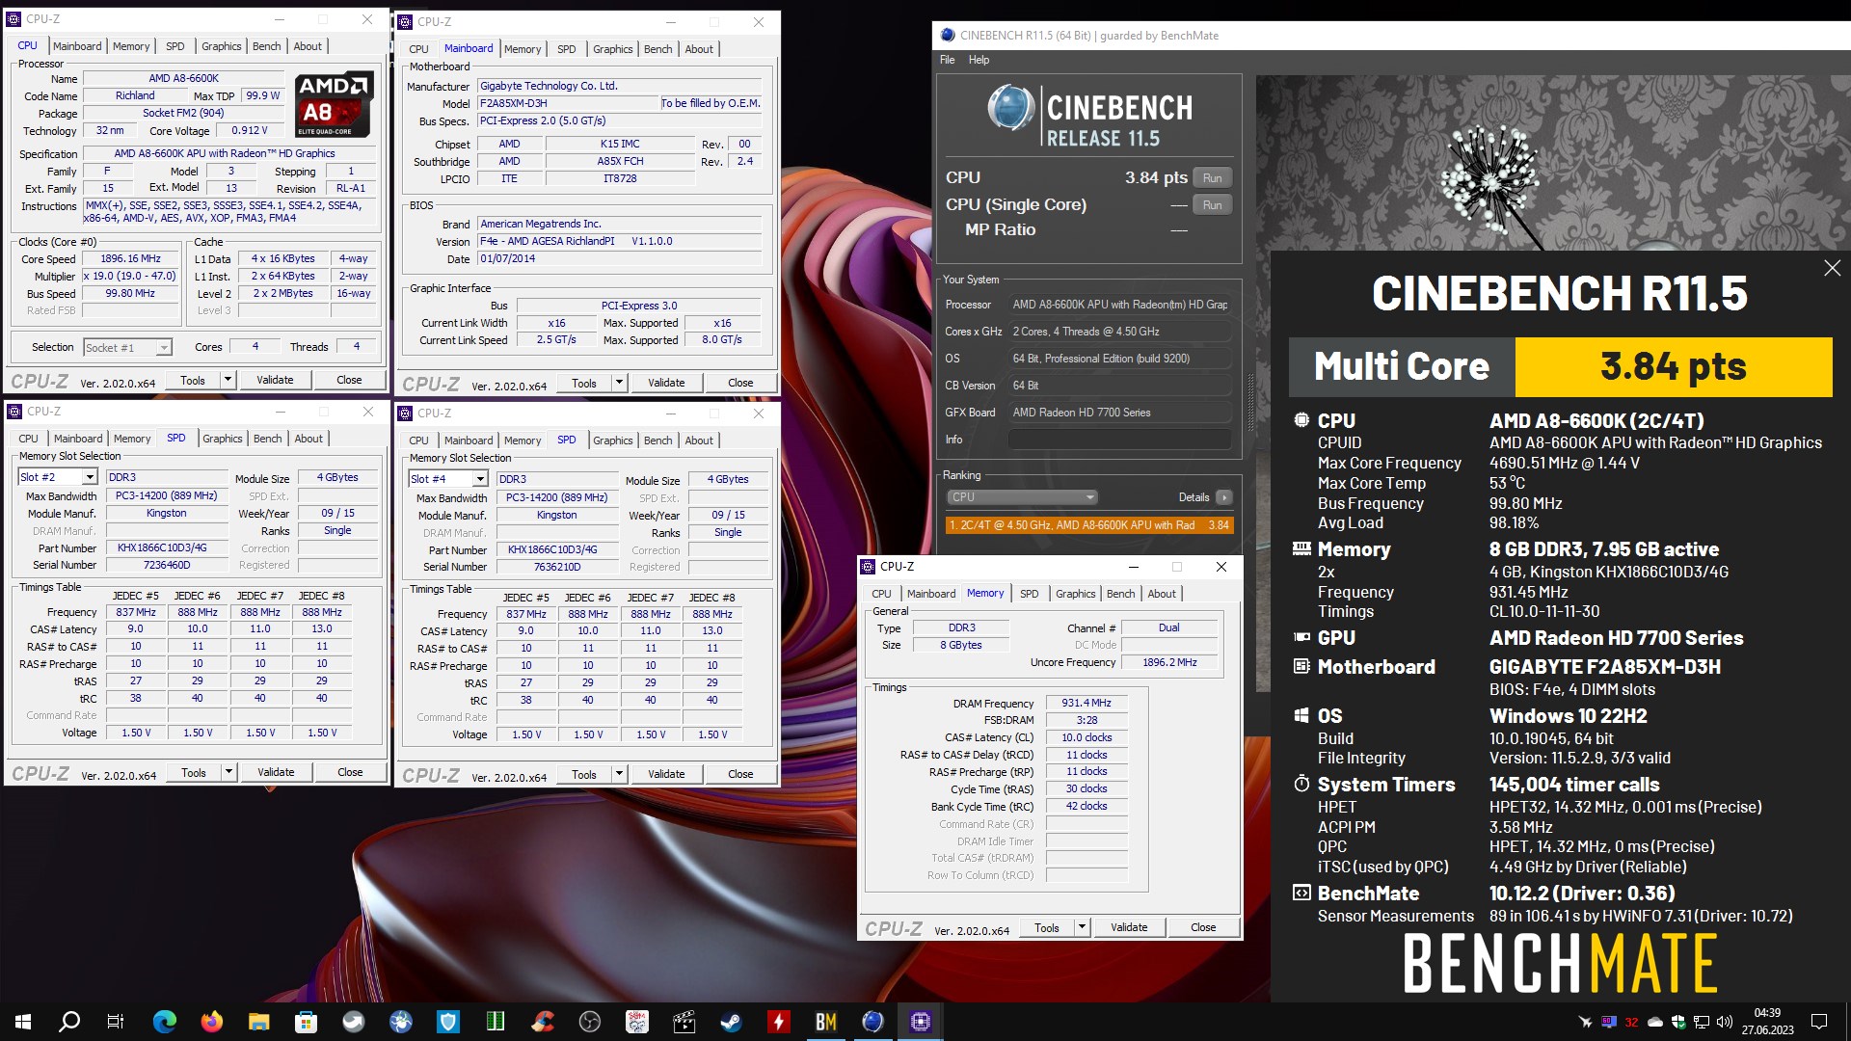Switch to Cinebench in the taskbar
The height and width of the screenshot is (1041, 1851).
(x=873, y=1021)
